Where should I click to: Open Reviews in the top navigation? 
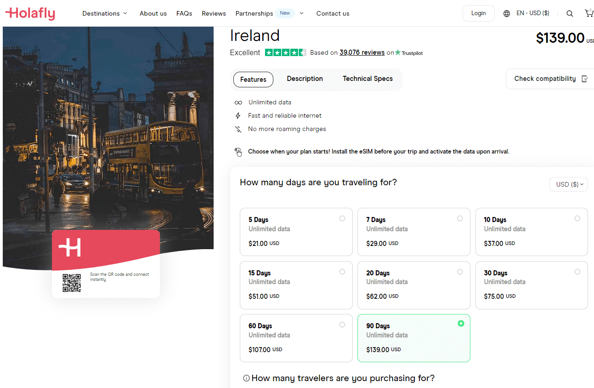tap(214, 13)
